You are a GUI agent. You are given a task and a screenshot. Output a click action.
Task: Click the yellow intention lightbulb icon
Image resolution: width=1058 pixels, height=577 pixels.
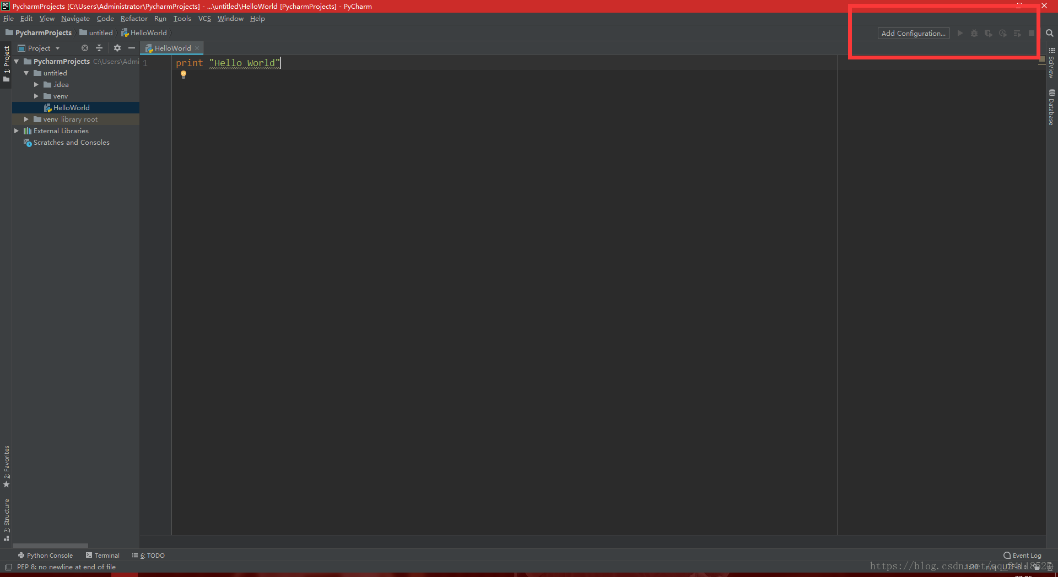tap(183, 74)
